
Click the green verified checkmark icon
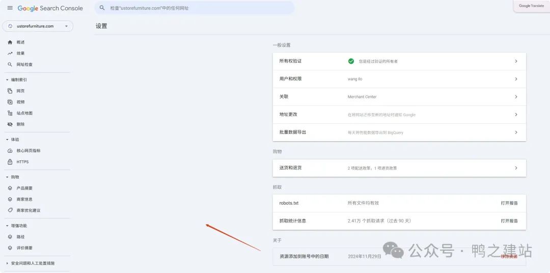[351, 61]
